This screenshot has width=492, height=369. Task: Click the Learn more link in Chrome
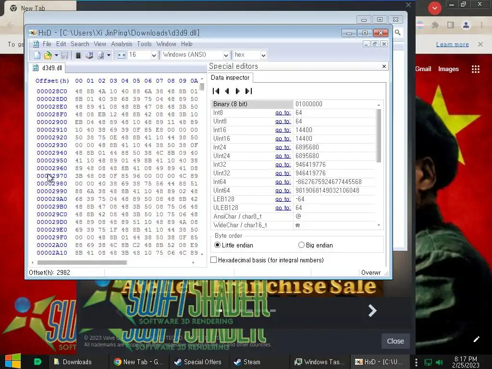pyautogui.click(x=453, y=45)
